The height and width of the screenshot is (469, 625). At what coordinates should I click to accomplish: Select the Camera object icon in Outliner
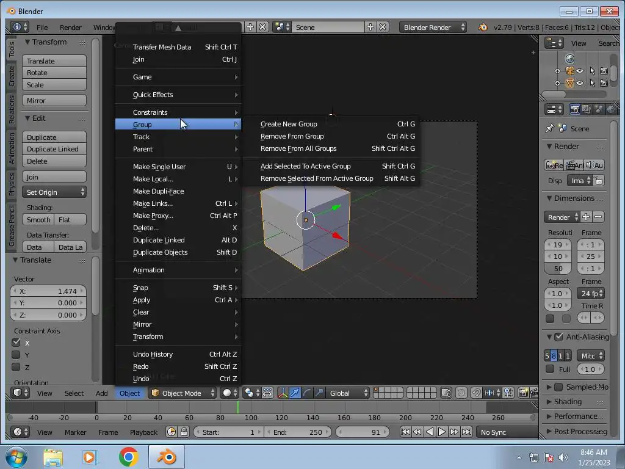tap(569, 71)
